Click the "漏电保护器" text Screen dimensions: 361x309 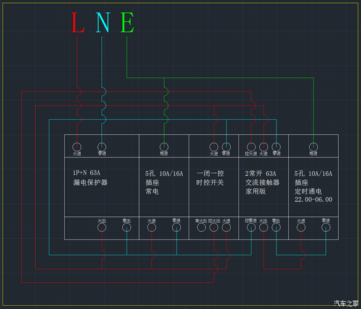coord(90,182)
